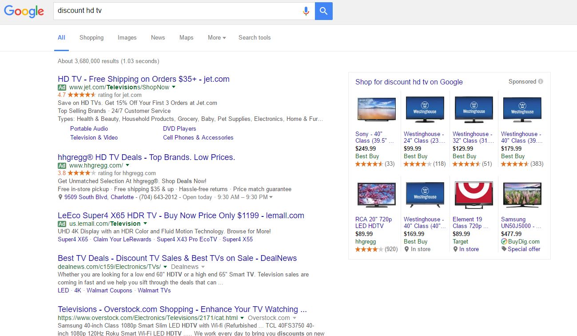Open the 4K sitelink under DealNews
The width and height of the screenshot is (577, 336).
78,291
